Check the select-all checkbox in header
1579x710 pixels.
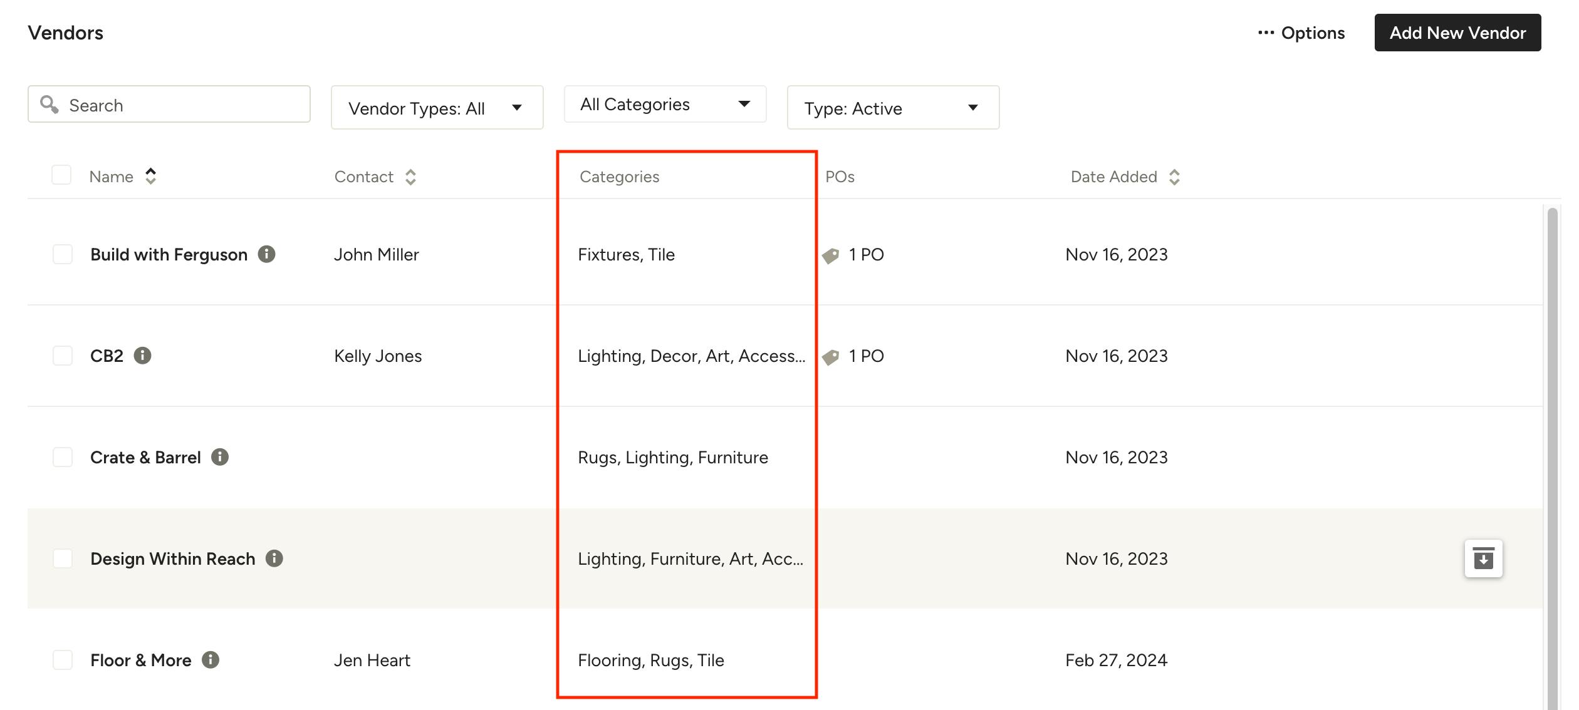pyautogui.click(x=61, y=175)
